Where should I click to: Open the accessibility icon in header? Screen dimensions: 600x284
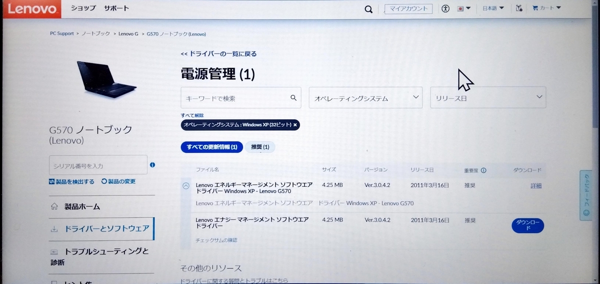pyautogui.click(x=445, y=8)
